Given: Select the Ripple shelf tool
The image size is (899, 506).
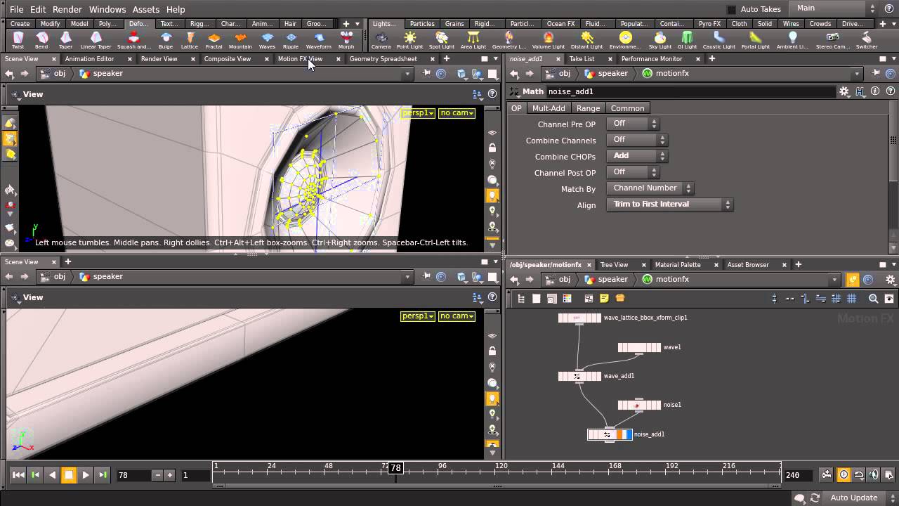Looking at the screenshot, I should [291, 40].
